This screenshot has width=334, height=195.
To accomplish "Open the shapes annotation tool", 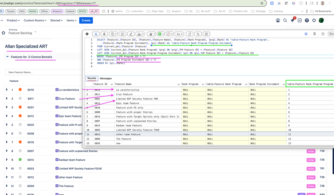I will [x=113, y=34].
